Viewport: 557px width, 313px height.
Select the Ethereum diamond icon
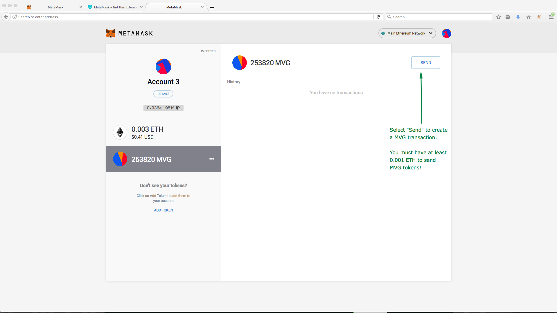pos(120,132)
